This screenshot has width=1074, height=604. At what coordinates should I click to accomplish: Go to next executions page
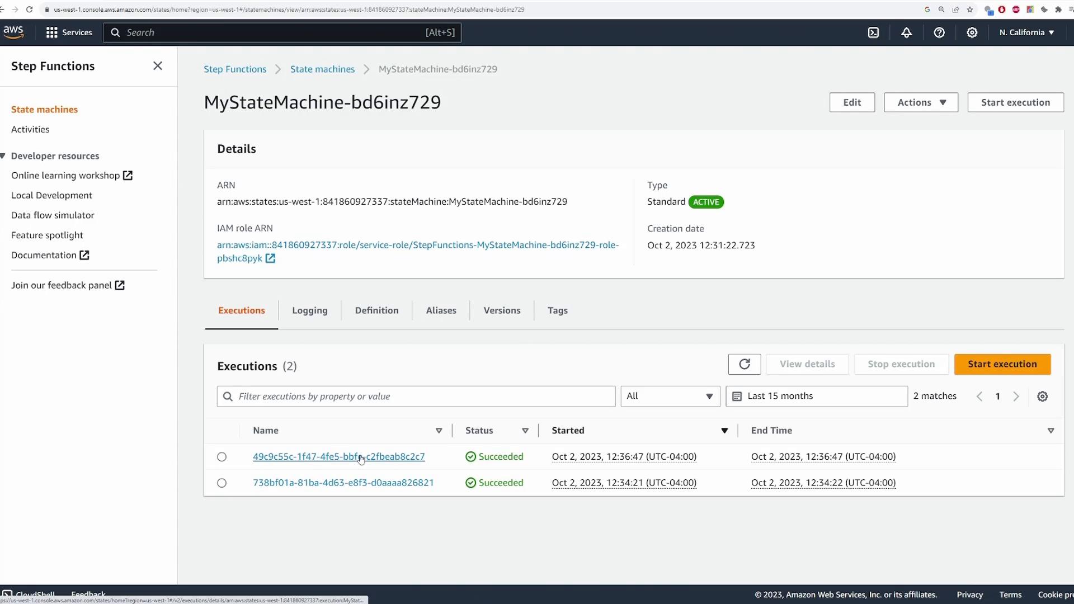(x=1016, y=397)
